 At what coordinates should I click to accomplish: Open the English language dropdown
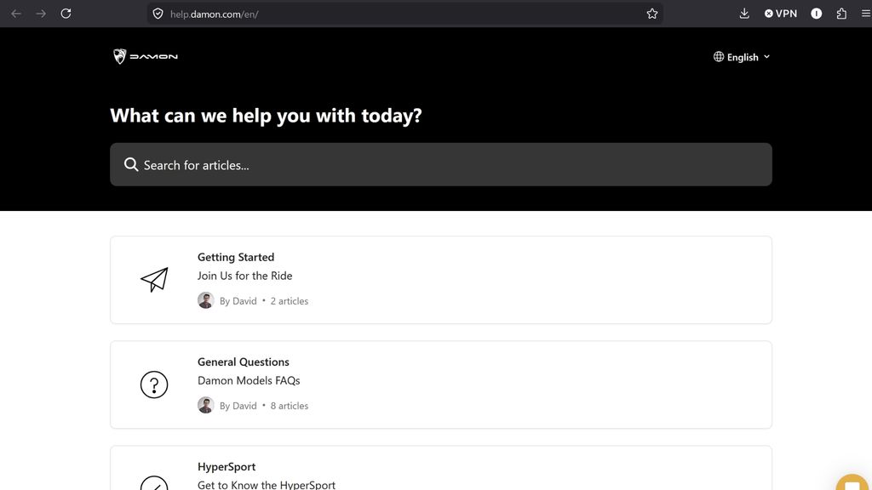742,57
